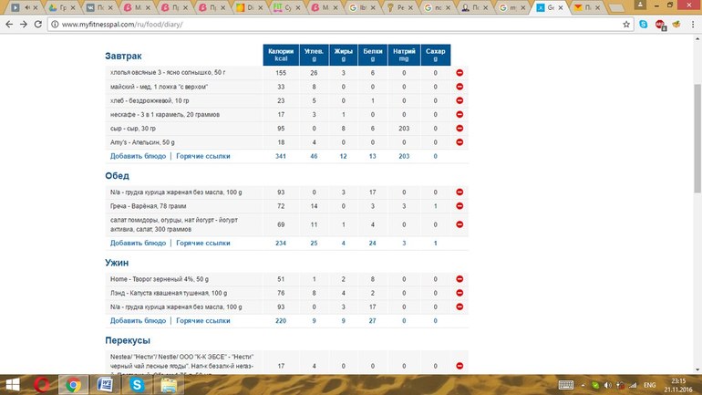Open the Chrome profile button
The width and height of the screenshot is (702, 395).
coord(640,5)
